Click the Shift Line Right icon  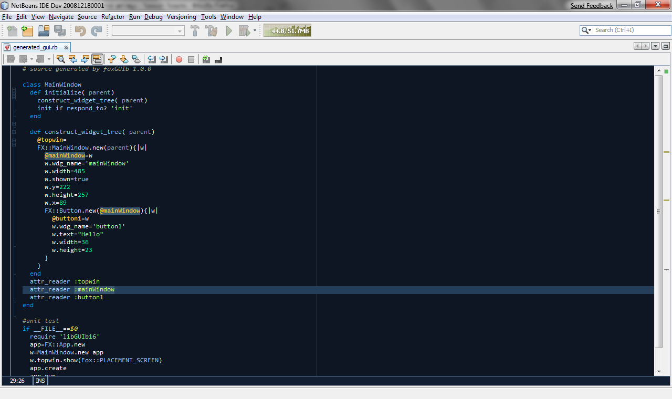164,59
